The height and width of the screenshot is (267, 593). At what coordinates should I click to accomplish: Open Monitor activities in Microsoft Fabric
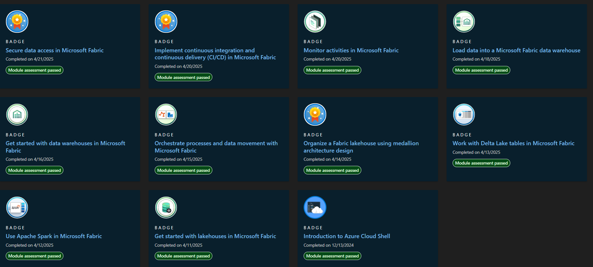pos(351,50)
